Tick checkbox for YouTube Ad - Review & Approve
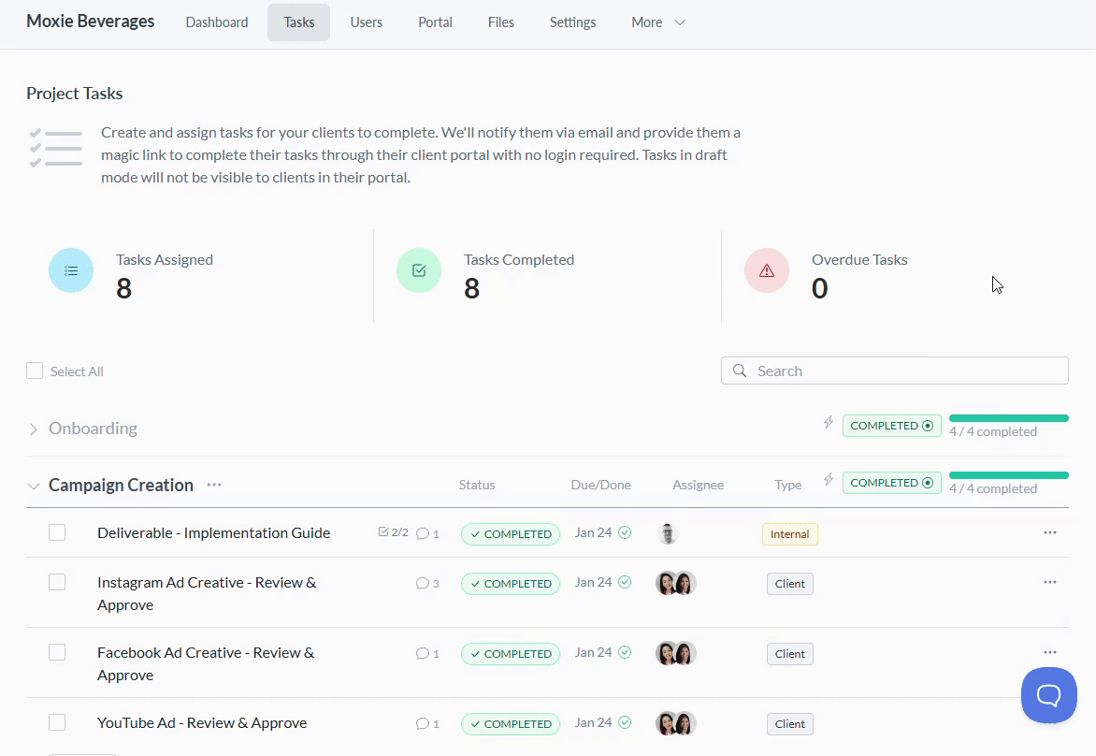Image resolution: width=1096 pixels, height=756 pixels. coord(57,722)
